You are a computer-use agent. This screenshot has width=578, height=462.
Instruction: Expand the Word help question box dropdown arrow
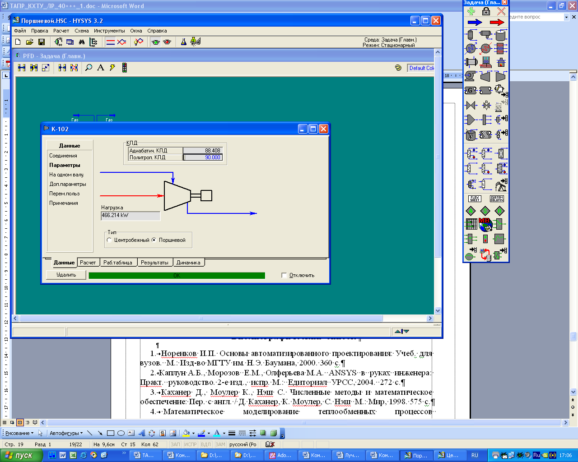(x=566, y=17)
